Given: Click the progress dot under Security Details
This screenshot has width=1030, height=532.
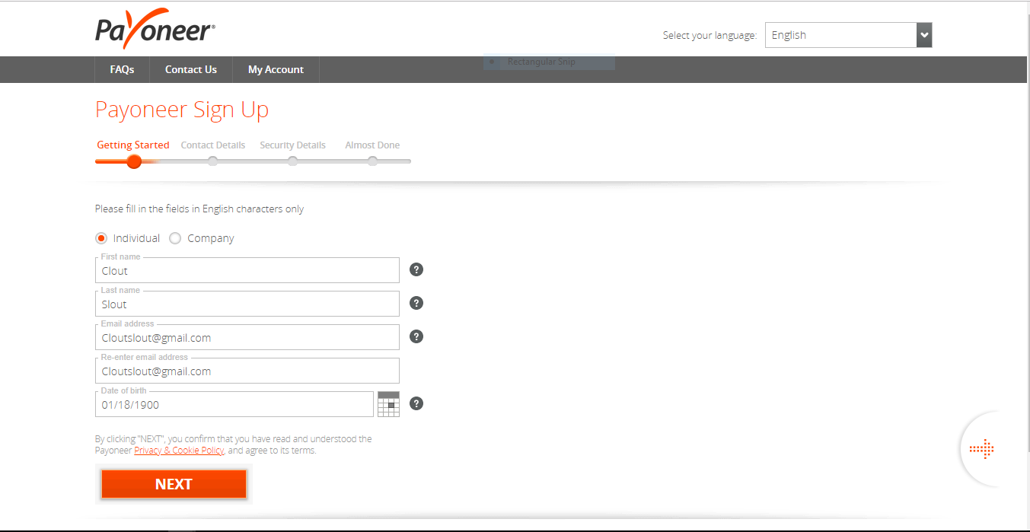Looking at the screenshot, I should tap(292, 161).
